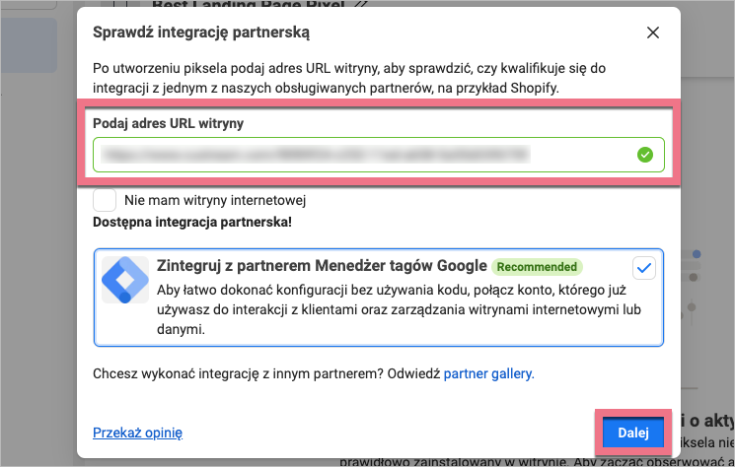
Task: Click the Chcesz wykonać integrację z innym partnerem text
Action: [266, 373]
